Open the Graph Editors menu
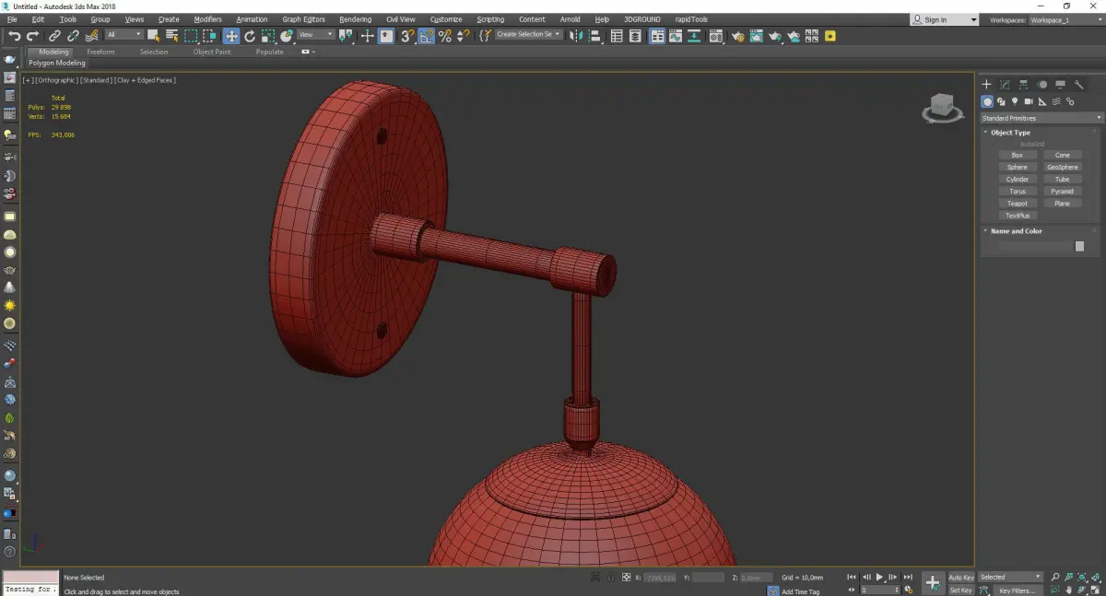Screen dimensions: 1106x596 pyautogui.click(x=303, y=19)
